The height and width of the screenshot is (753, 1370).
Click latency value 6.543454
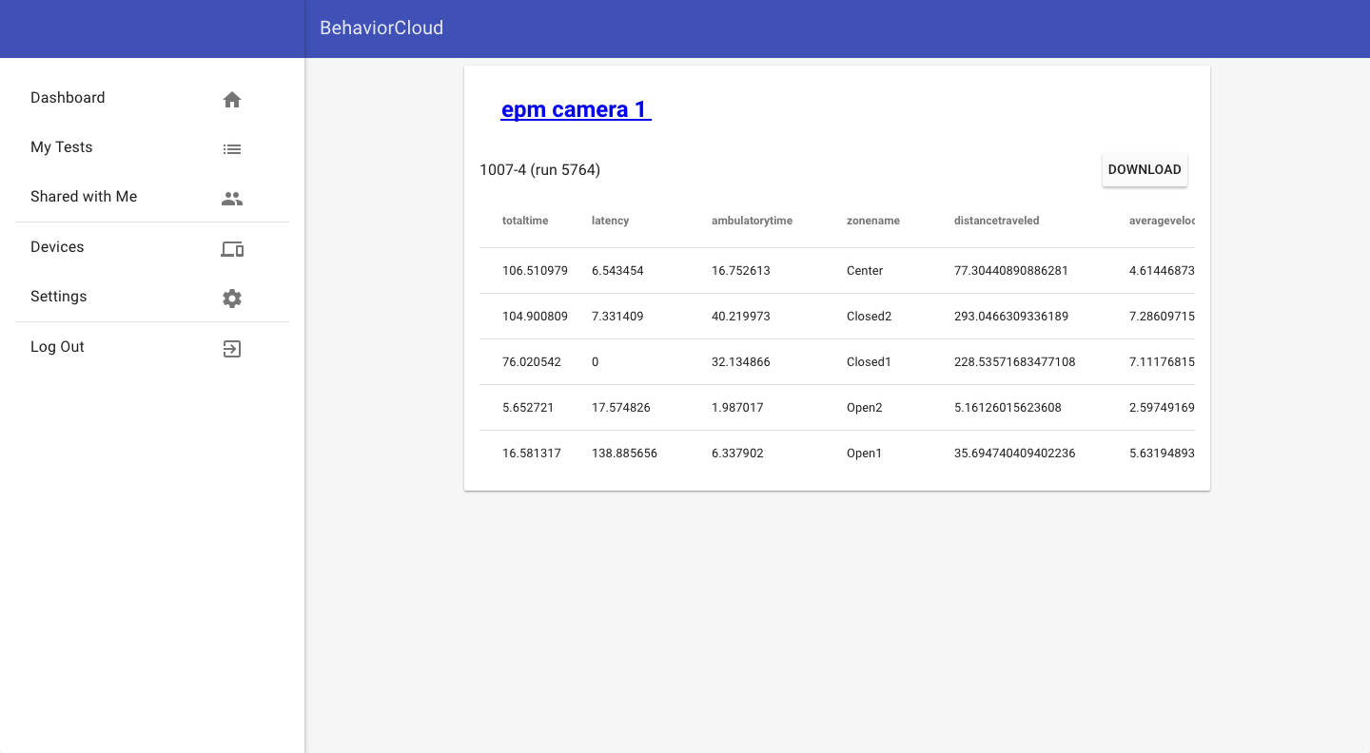point(617,271)
